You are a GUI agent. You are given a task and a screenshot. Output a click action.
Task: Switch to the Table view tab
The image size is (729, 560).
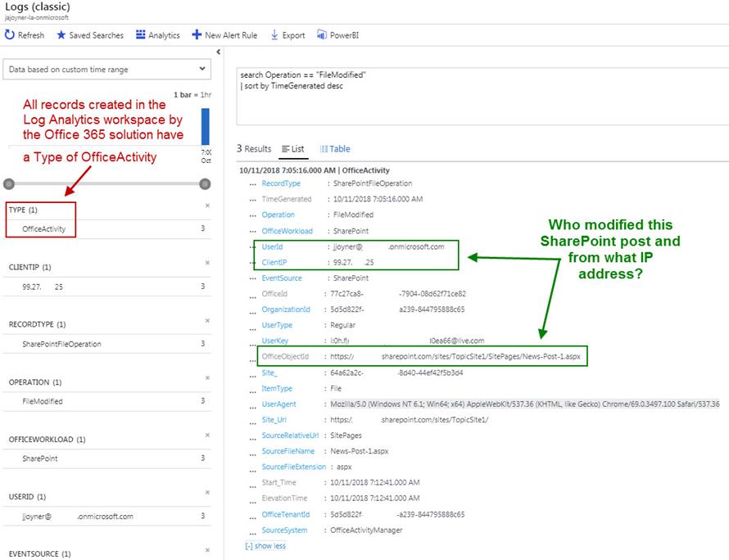click(x=335, y=149)
